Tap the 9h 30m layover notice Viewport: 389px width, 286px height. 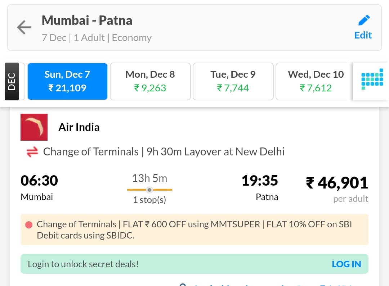pyautogui.click(x=215, y=152)
